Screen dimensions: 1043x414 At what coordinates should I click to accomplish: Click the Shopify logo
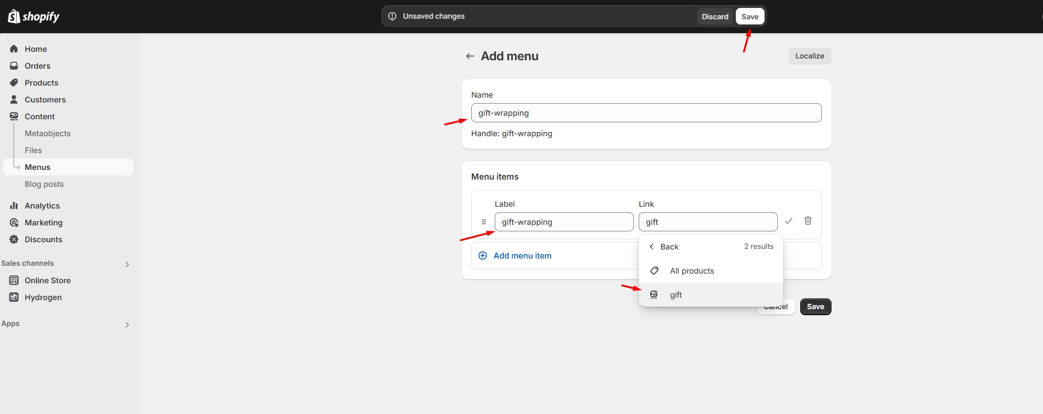(x=34, y=16)
